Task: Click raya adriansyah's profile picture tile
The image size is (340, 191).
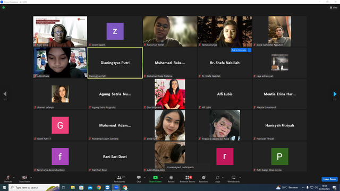Action: 280,63
